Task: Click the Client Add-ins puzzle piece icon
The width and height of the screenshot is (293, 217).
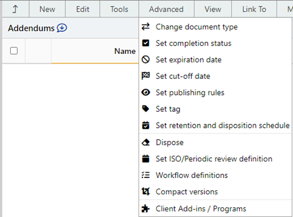Action: (x=145, y=208)
